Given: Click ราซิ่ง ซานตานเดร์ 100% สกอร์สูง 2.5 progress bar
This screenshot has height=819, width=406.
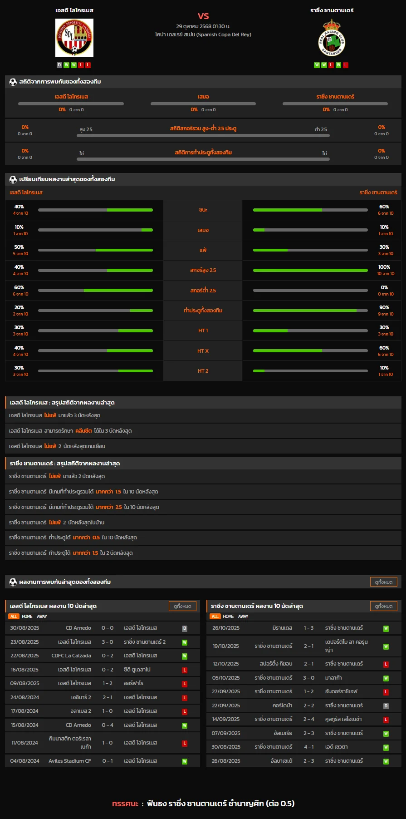Looking at the screenshot, I should click(310, 271).
